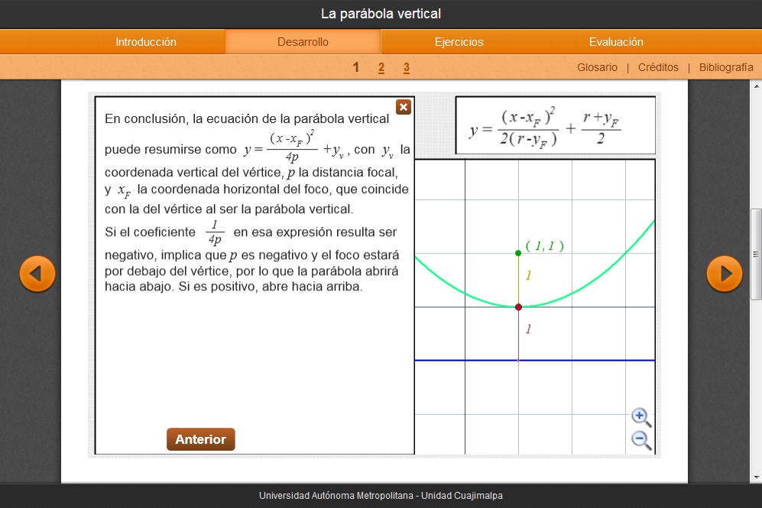Viewport: 762px width, 508px height.
Task: Zoom in on the parabola graph
Action: point(640,416)
